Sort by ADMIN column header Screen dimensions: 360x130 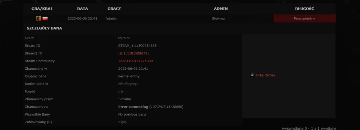point(221,9)
